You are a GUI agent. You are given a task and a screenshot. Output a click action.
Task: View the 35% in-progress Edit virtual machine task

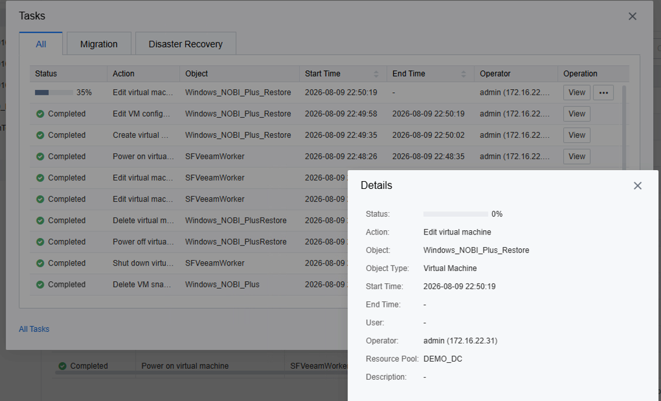(577, 92)
